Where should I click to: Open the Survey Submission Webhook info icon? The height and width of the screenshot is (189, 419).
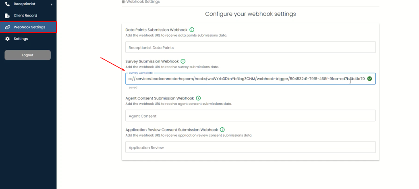pos(183,61)
